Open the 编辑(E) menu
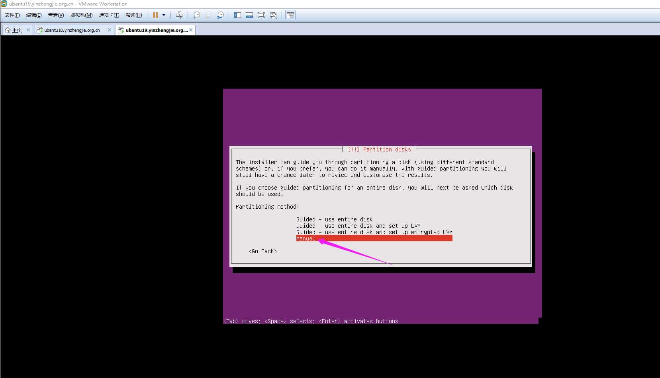This screenshot has width=660, height=378. click(34, 15)
